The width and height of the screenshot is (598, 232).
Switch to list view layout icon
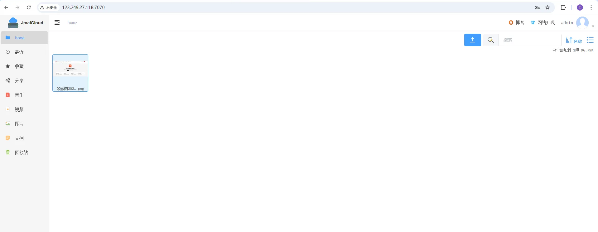point(590,40)
